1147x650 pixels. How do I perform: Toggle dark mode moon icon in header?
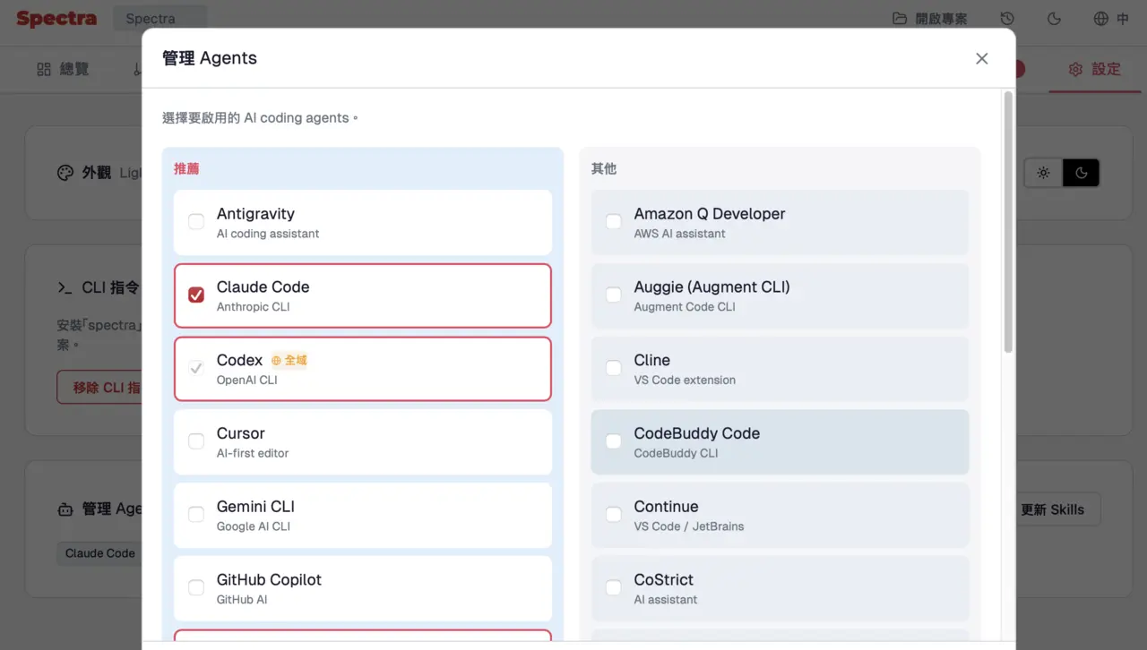point(1054,19)
